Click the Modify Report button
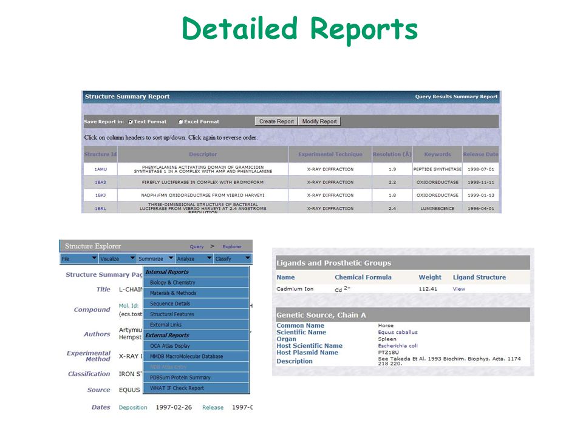This screenshot has height=437, width=583. tap(319, 121)
